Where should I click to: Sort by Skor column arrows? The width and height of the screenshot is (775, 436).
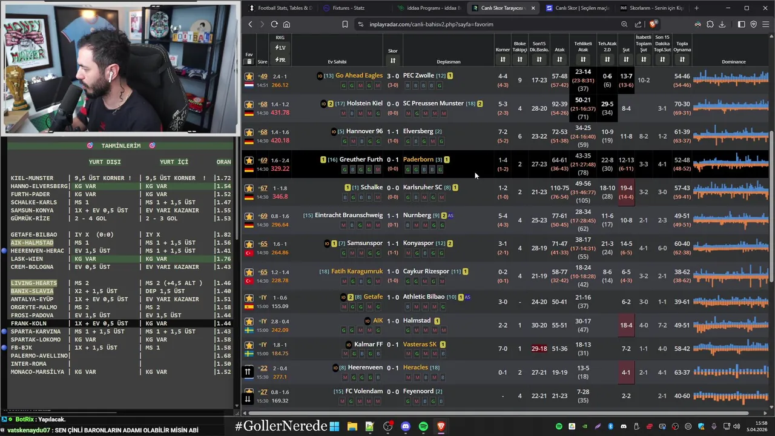[393, 60]
